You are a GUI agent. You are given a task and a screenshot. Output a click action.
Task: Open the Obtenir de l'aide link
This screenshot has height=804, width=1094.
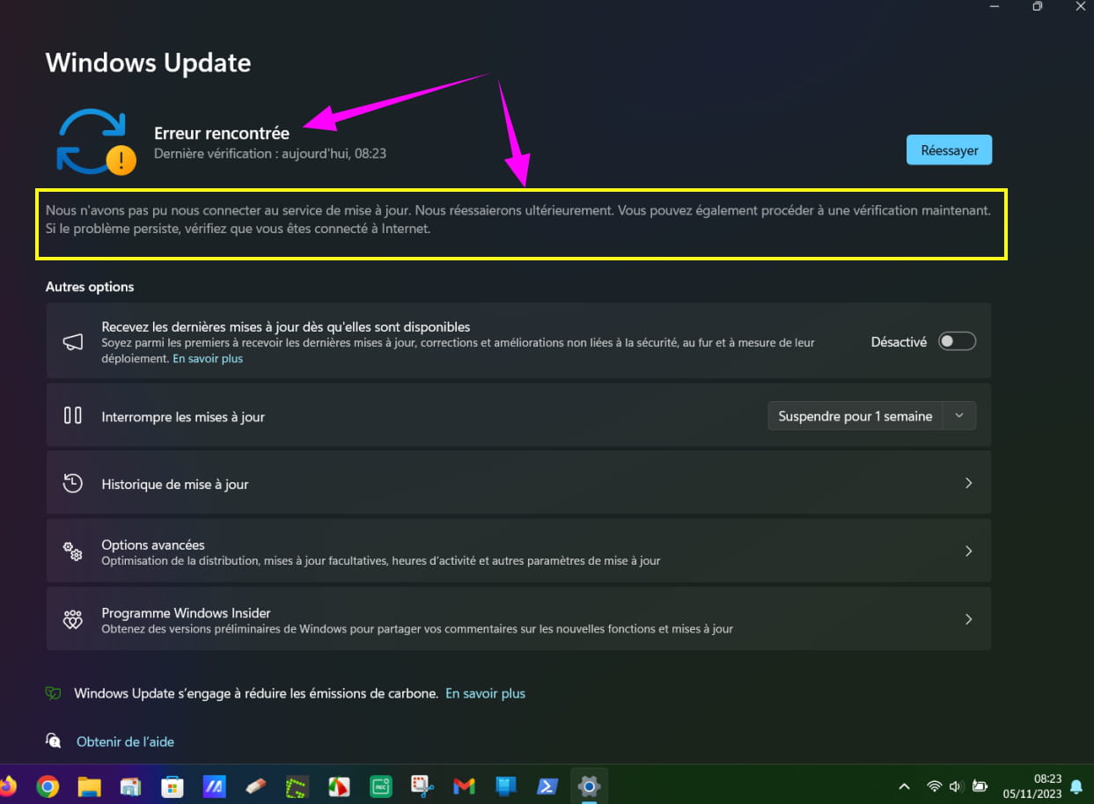125,742
